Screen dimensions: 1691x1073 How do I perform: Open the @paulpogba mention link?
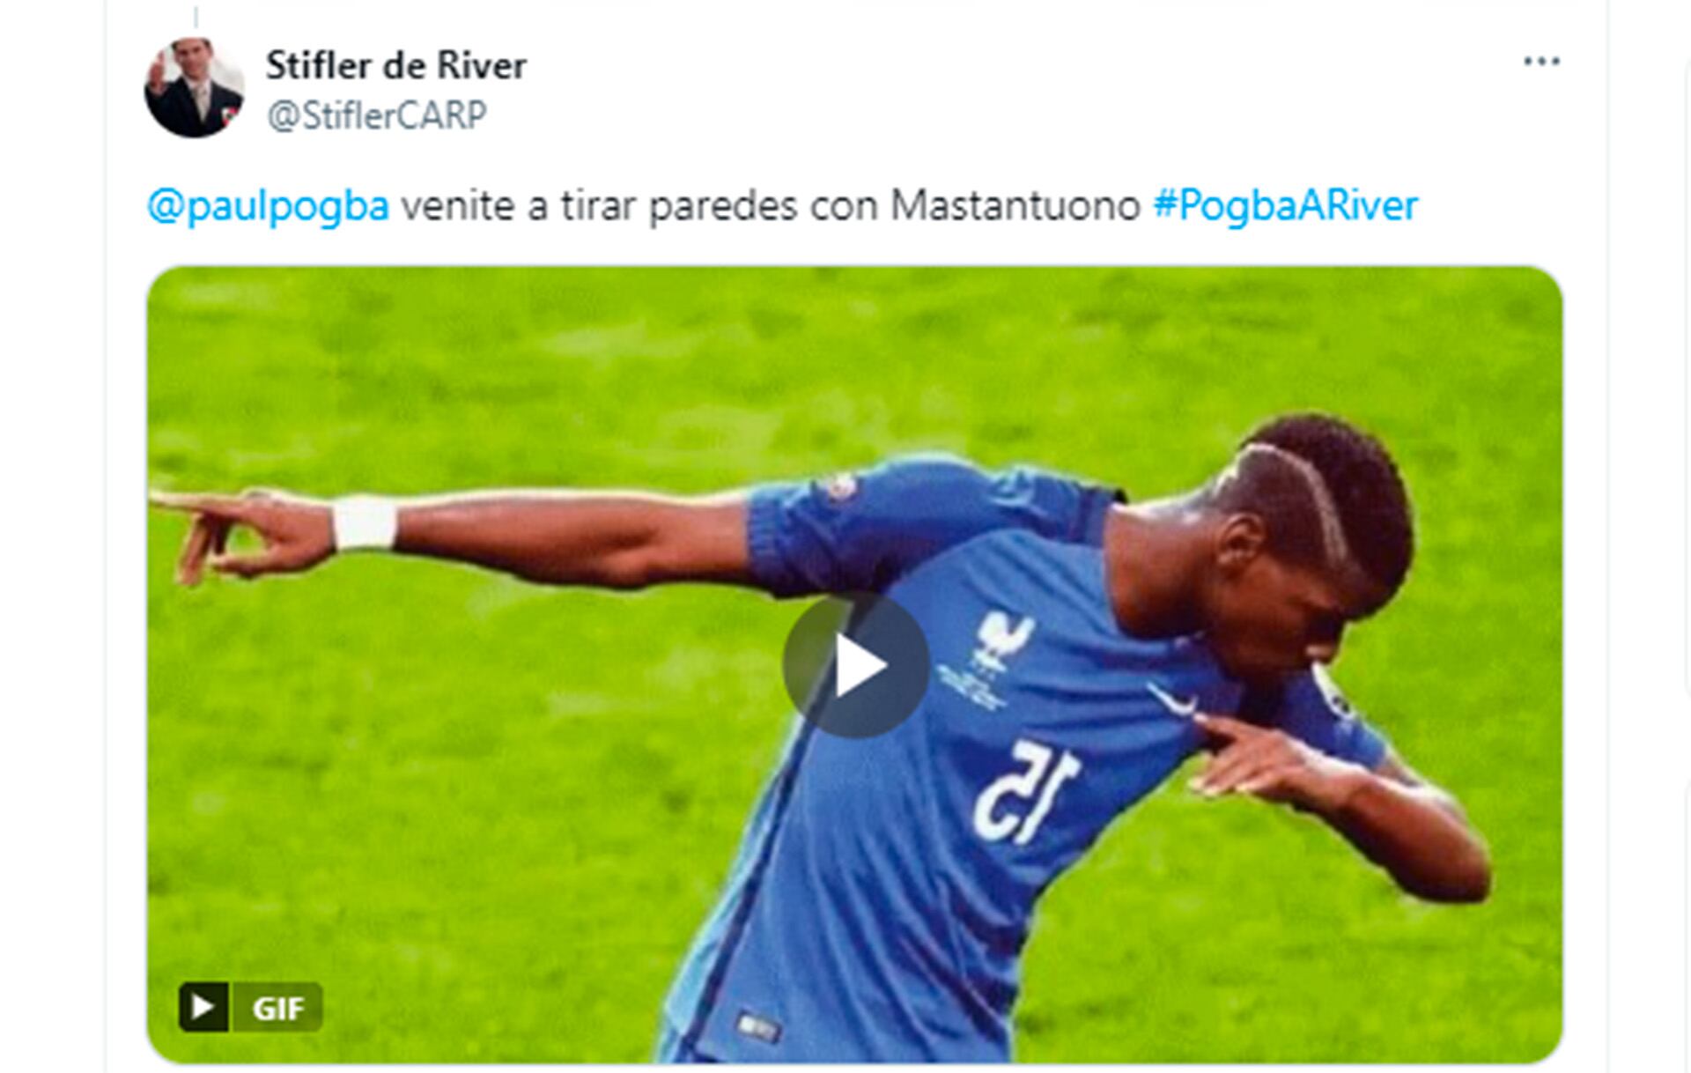(269, 206)
